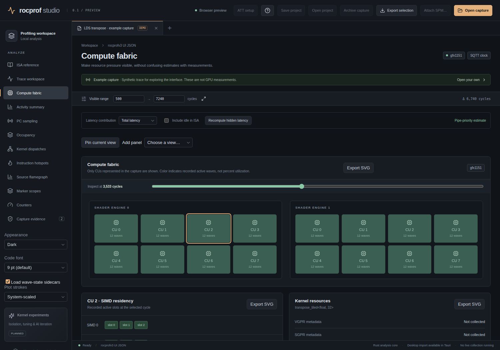Click the rocprof studio logo icon
This screenshot has width=500, height=350.
click(12, 10)
